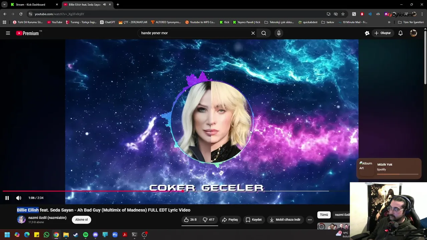Open the YouTube account avatar menu
427x240 pixels.
[413, 33]
